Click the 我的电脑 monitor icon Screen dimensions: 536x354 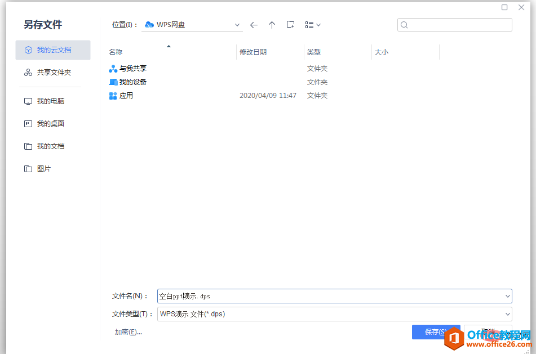click(x=28, y=101)
